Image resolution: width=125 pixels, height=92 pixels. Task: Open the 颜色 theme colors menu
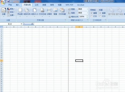(x=11, y=9)
